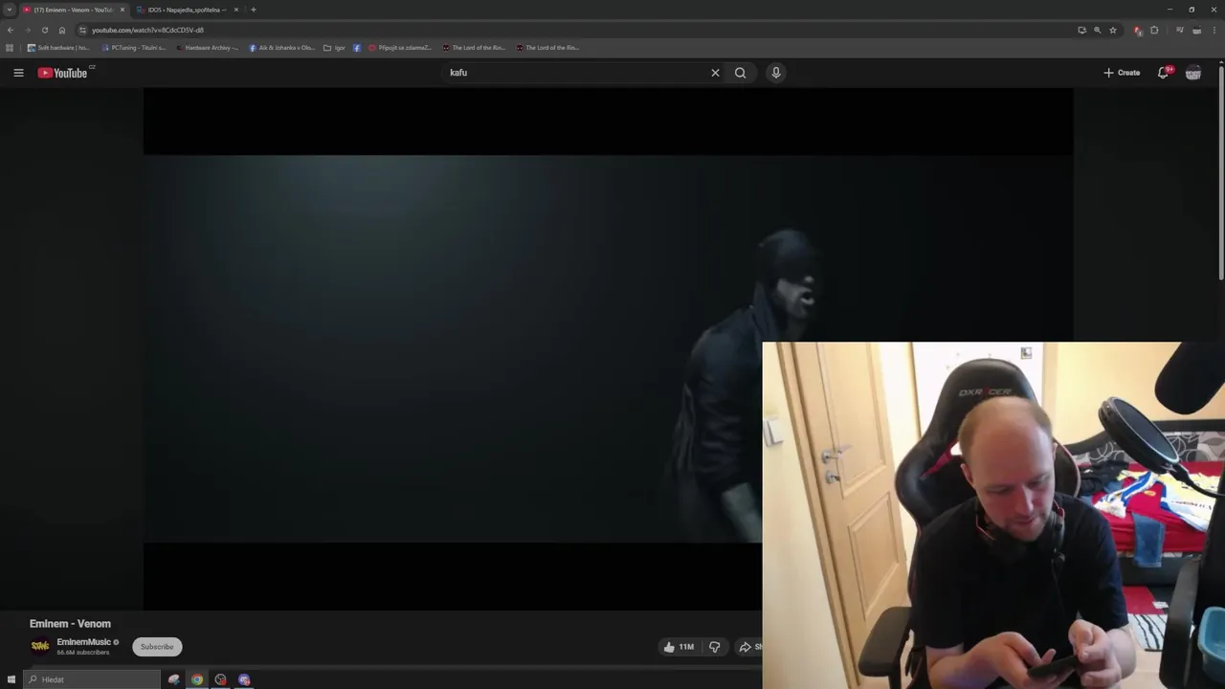
Task: Click the Hledat taskbar search box
Action: [x=92, y=679]
